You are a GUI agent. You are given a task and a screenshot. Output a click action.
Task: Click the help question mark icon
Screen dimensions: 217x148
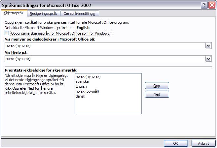204,5
